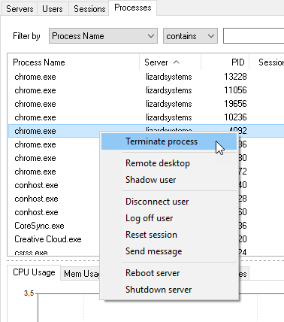Screen dimensions: 284x322
Task: Sort by the Server column header
Action: (x=171, y=62)
